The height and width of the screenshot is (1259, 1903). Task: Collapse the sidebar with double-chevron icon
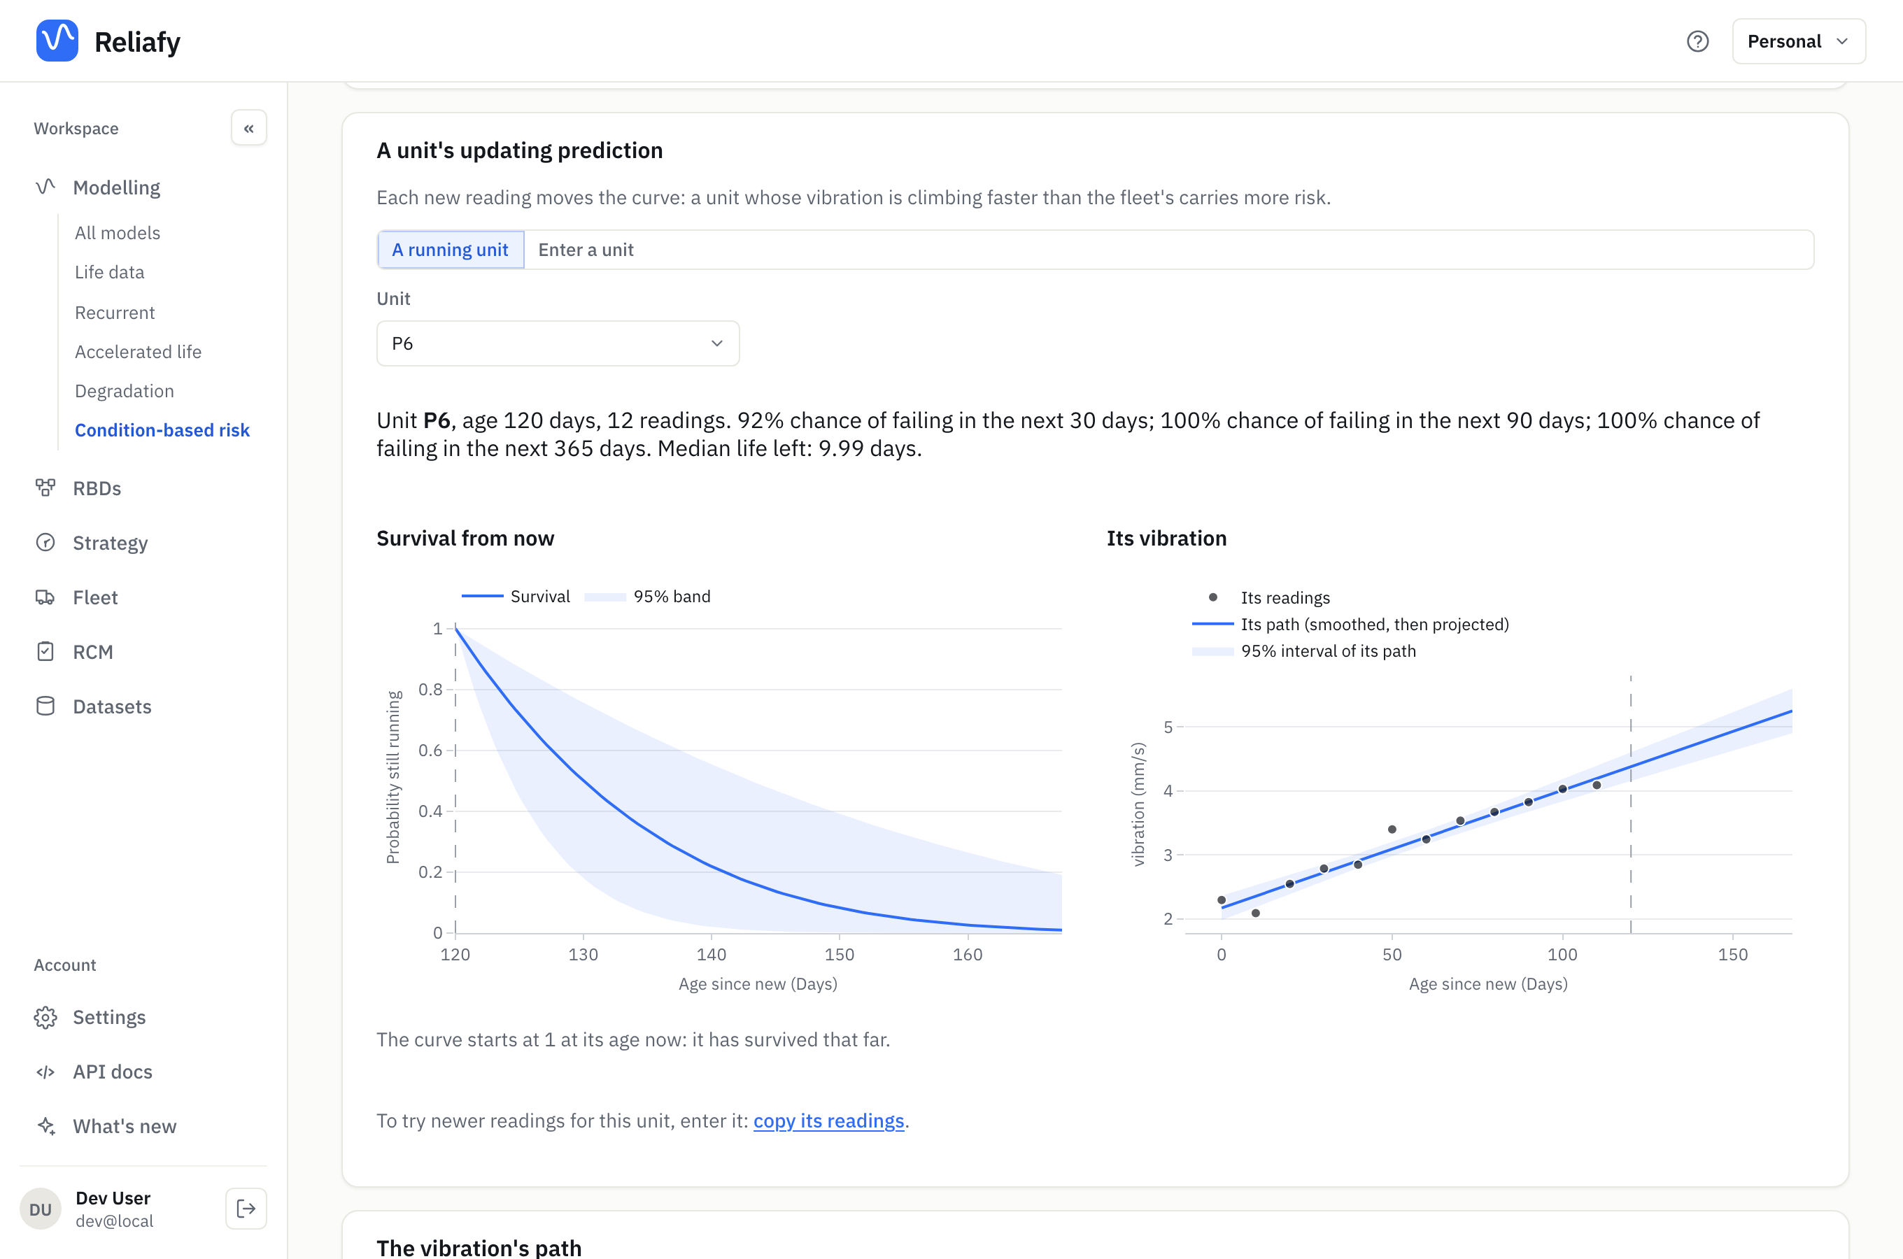249,128
